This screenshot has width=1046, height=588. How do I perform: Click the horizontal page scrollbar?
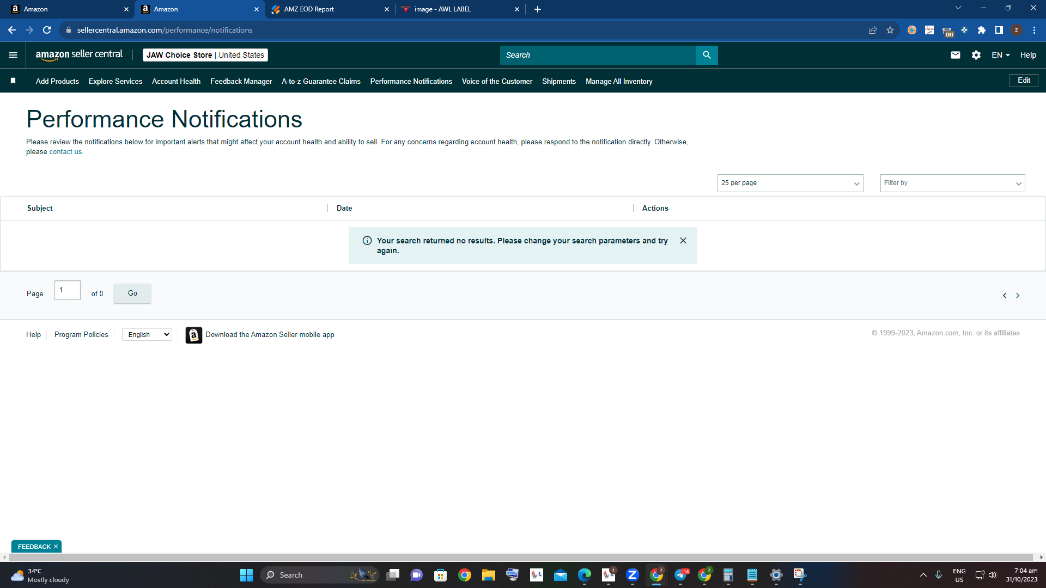pos(521,557)
